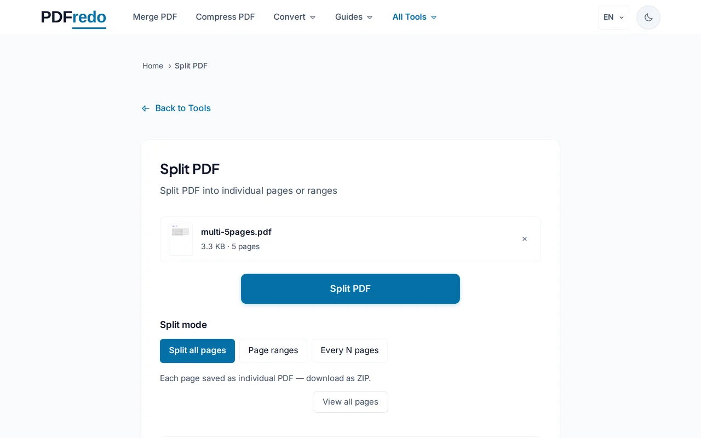Toggle dark mode via moon icon
The width and height of the screenshot is (701, 438).
click(x=648, y=17)
